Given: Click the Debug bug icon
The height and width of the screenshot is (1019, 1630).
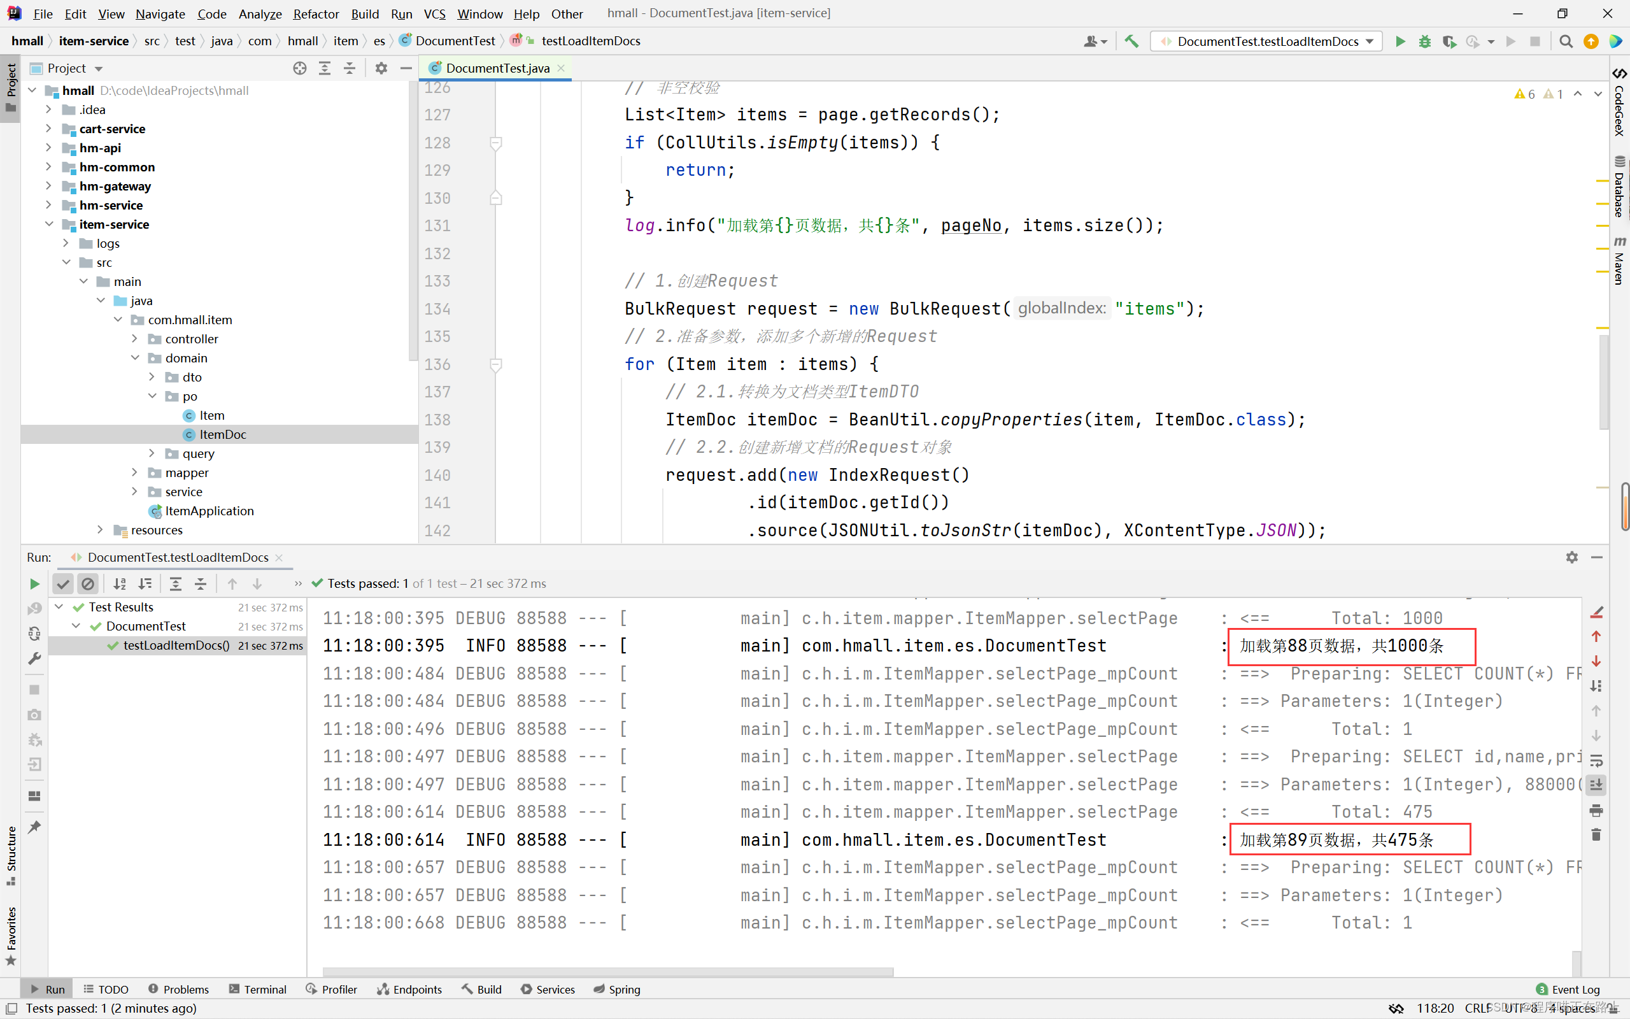Looking at the screenshot, I should (x=1424, y=41).
